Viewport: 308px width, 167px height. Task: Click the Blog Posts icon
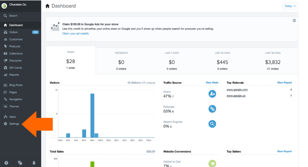[5, 85]
